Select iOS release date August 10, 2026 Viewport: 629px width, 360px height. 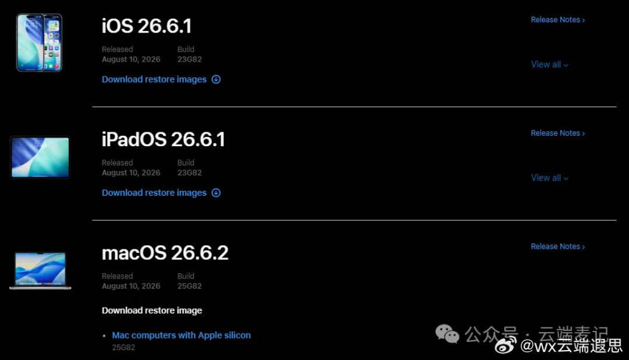click(x=131, y=59)
